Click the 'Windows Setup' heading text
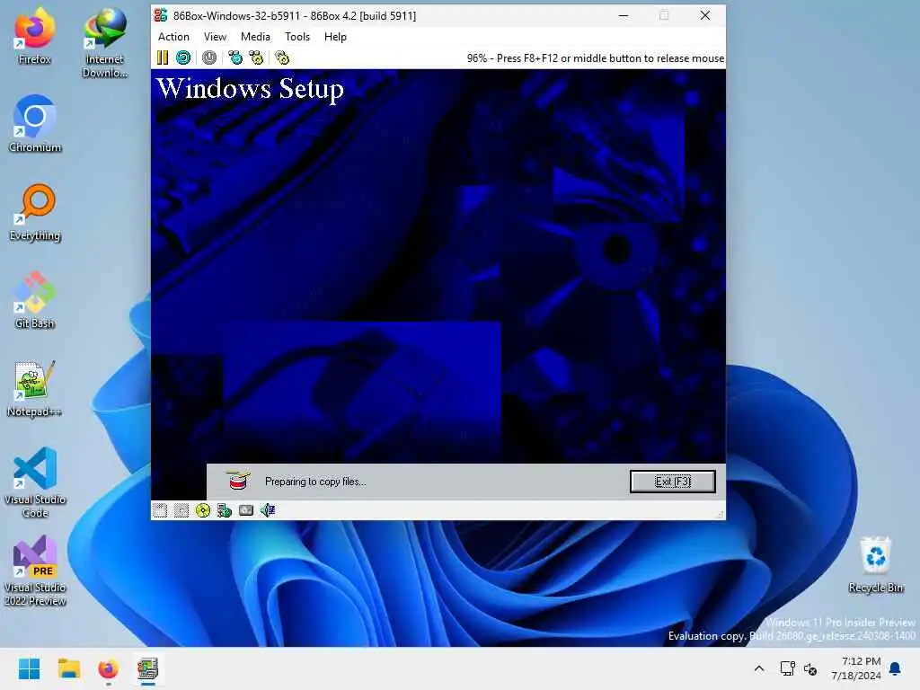920x690 pixels. (251, 89)
